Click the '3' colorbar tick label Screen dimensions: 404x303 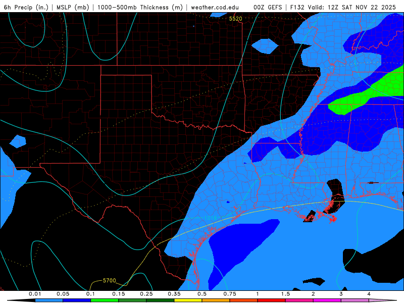point(341,294)
